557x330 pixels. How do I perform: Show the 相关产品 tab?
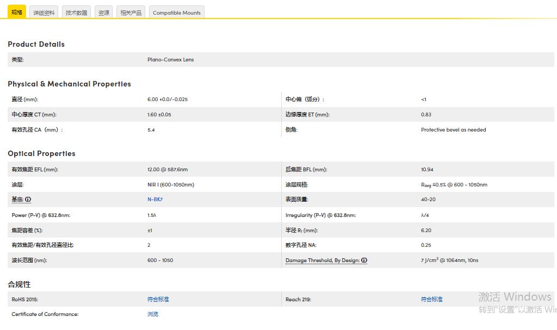[x=131, y=13]
